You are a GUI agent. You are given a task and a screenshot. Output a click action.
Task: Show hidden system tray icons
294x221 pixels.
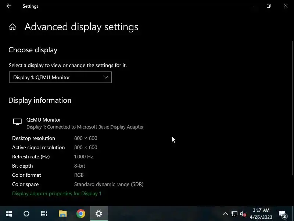pos(226,214)
